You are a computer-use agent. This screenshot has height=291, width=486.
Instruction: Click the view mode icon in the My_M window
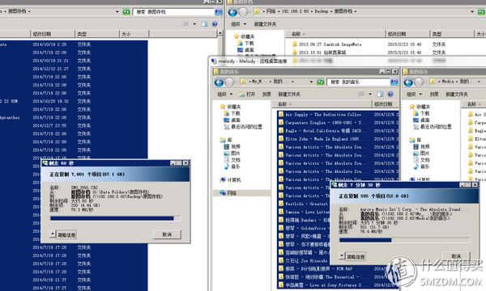[x=361, y=94]
